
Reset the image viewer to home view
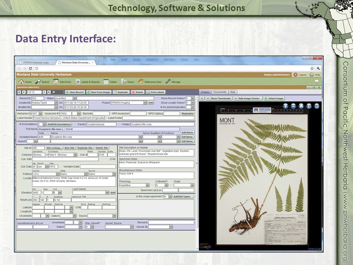[301, 106]
